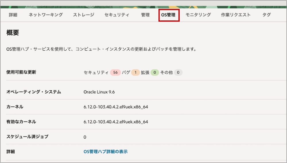This screenshot has height=163, width=287.
Task: Click the highlighted OS管理 tab
Action: (x=169, y=15)
